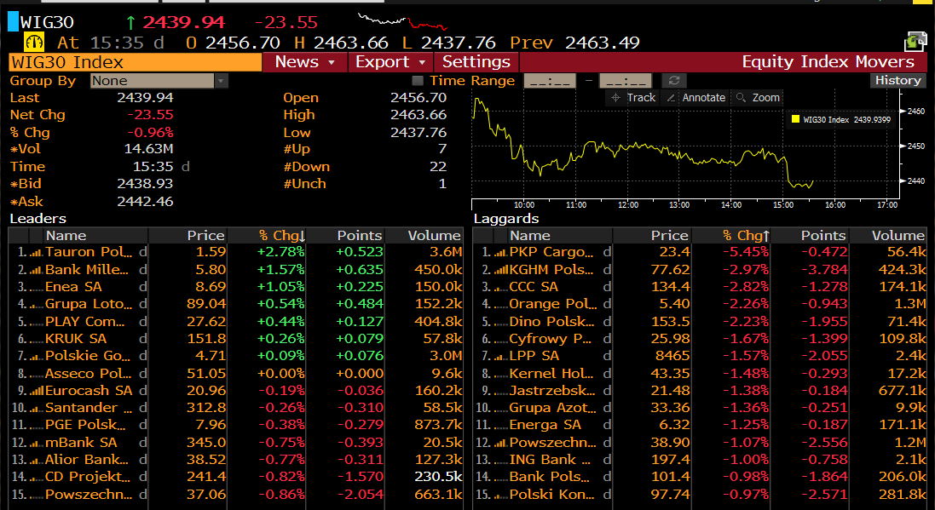Image resolution: width=935 pixels, height=510 pixels.
Task: Open the News dropdown menu
Action: pyautogui.click(x=305, y=62)
